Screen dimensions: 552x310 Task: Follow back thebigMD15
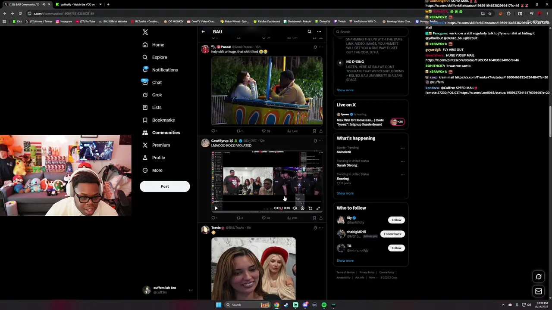tap(392, 234)
